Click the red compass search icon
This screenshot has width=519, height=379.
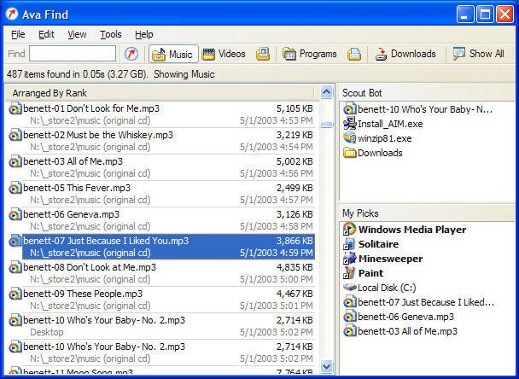(x=131, y=54)
